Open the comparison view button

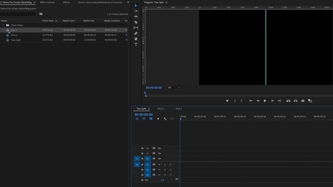pyautogui.click(x=310, y=101)
